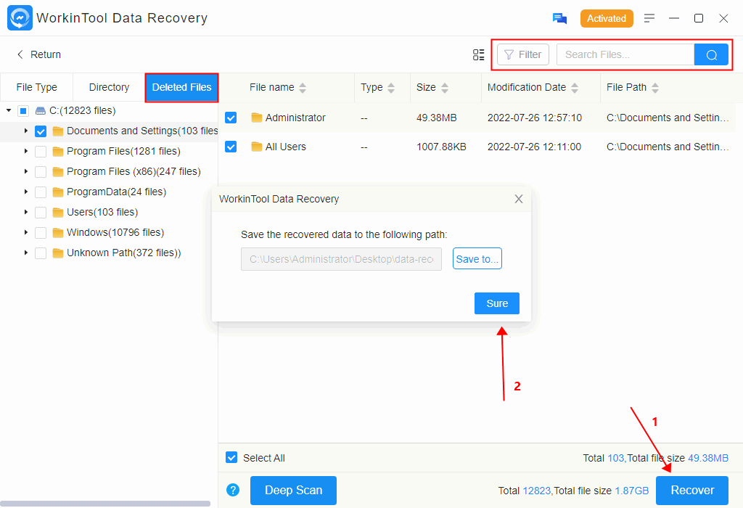Close the save path dialog
Viewport: 743px width, 508px height.
[518, 199]
